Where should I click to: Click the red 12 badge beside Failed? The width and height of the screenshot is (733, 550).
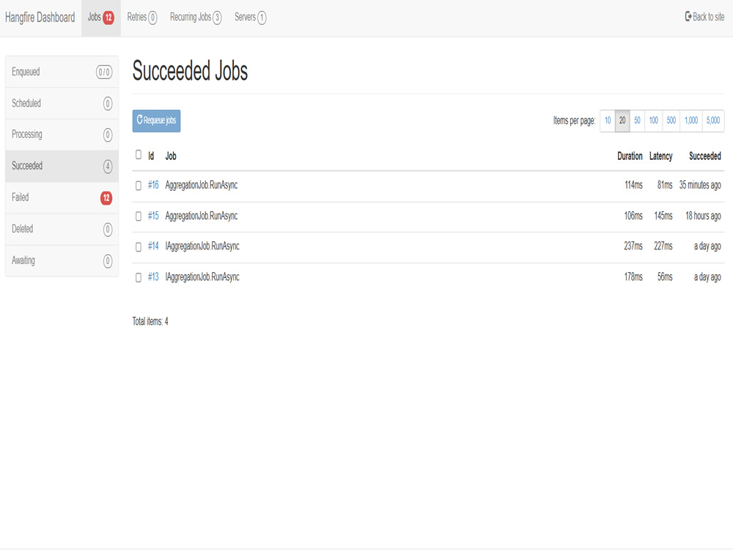(106, 198)
